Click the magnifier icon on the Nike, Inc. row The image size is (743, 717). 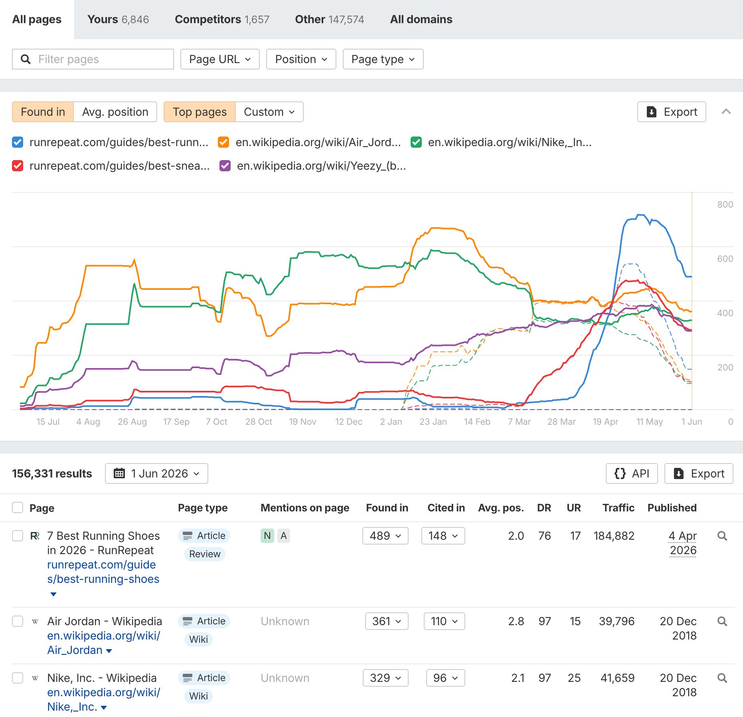click(x=722, y=678)
